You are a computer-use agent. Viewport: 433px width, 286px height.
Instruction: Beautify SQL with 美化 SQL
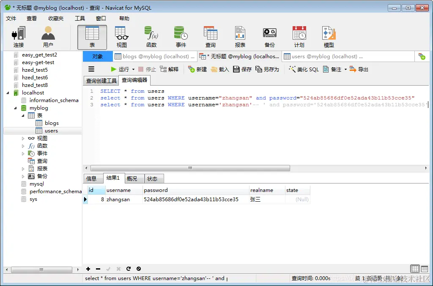304,69
